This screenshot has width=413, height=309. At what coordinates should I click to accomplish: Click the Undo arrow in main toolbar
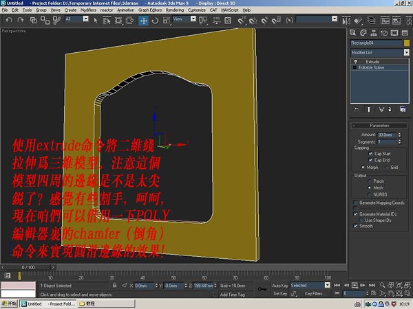[x=8, y=20]
